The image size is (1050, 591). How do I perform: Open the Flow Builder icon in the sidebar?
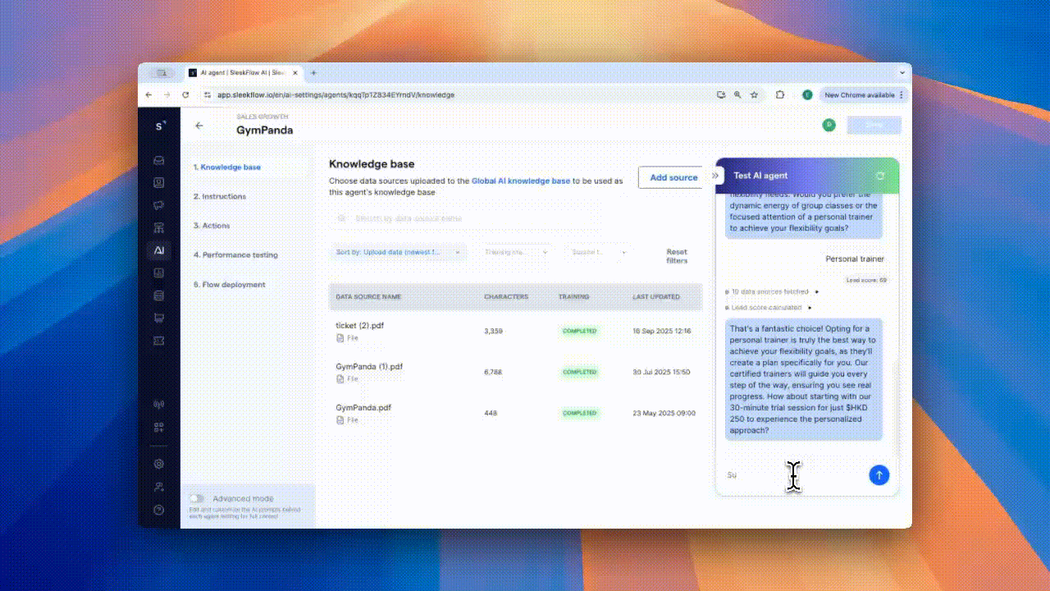[158, 227]
